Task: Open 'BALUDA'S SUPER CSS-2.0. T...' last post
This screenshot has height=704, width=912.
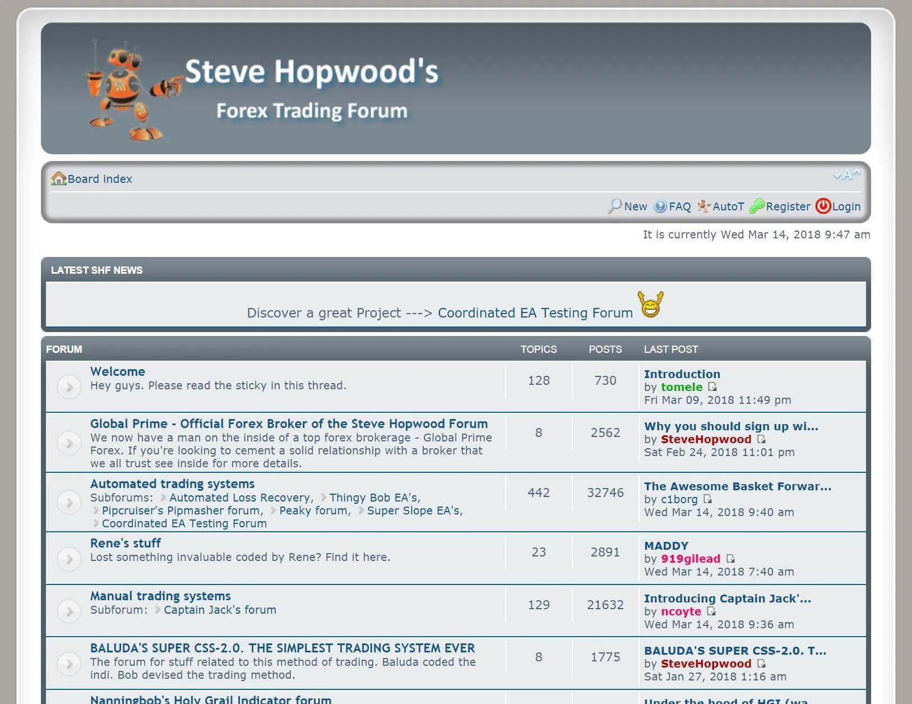Action: (x=735, y=651)
